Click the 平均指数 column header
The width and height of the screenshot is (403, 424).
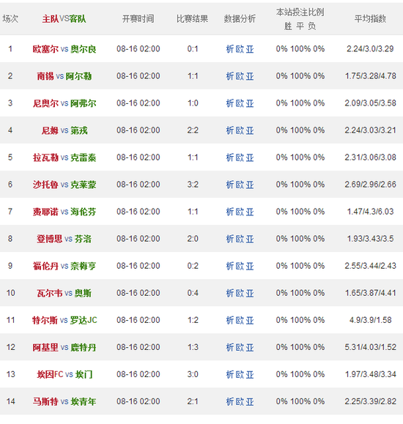(370, 18)
